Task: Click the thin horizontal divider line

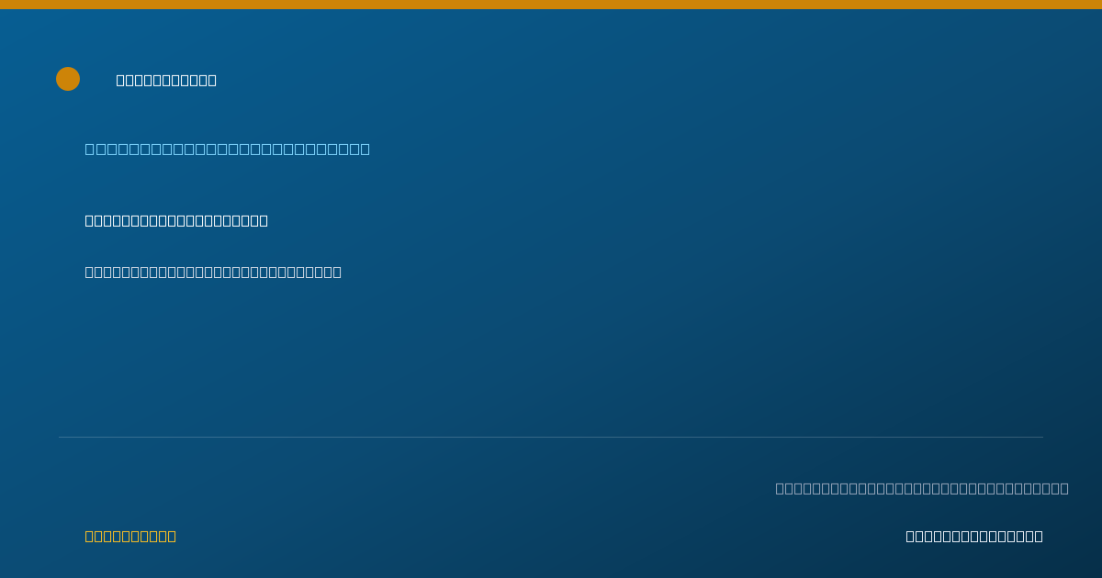Action: pos(551,437)
